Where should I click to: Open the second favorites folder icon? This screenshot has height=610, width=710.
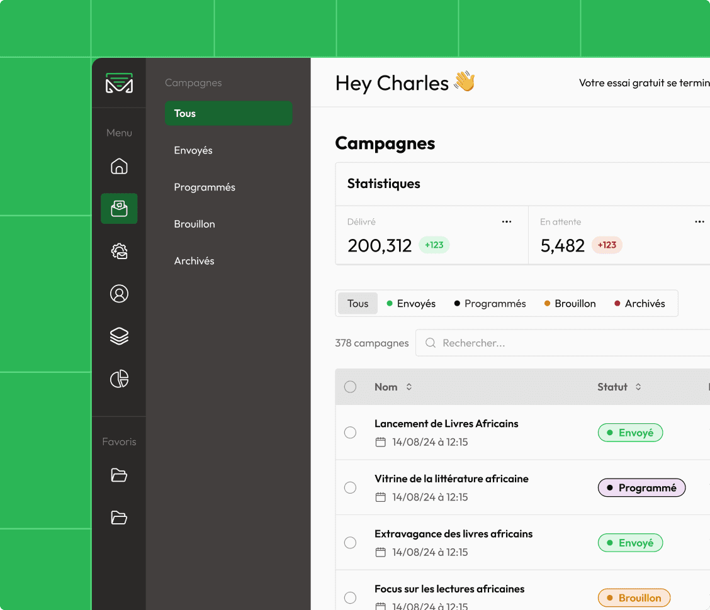[x=119, y=517]
